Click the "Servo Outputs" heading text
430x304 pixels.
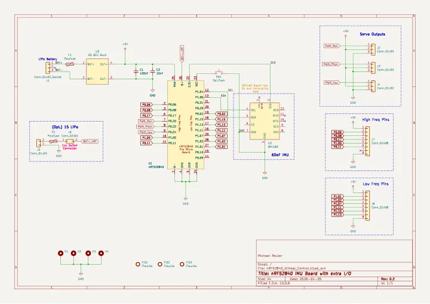(373, 34)
